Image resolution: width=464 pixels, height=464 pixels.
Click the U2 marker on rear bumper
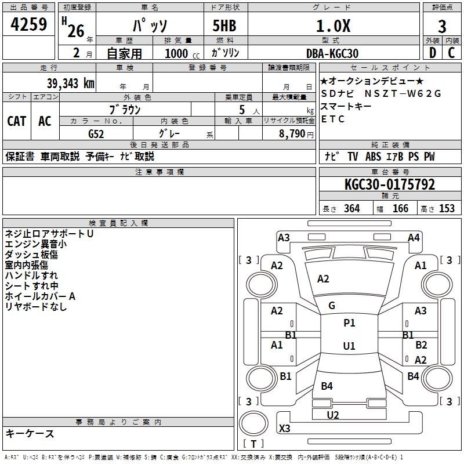click(333, 415)
